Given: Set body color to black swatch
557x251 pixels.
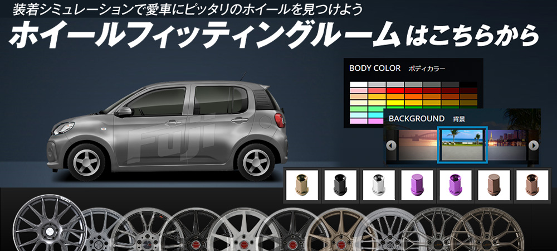Looking at the screenshot, I should 468,84.
